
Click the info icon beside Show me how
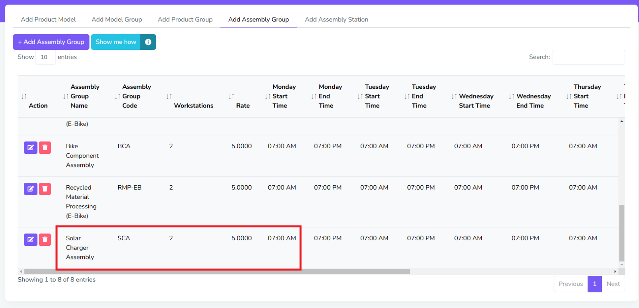(148, 42)
